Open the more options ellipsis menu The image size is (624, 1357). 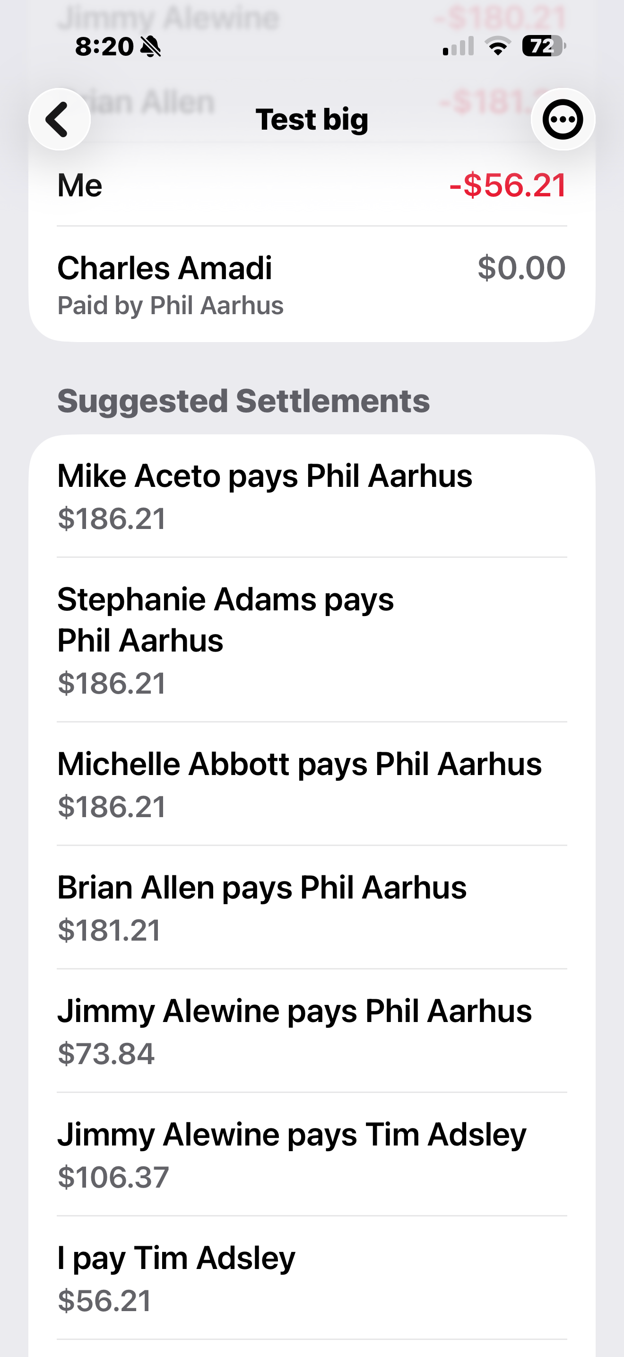coord(563,120)
